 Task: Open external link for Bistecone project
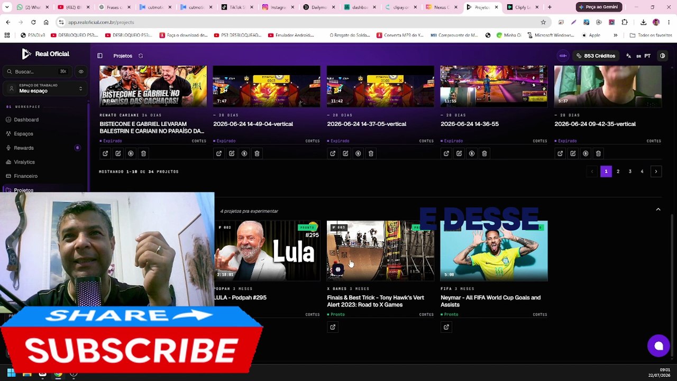coord(105,153)
